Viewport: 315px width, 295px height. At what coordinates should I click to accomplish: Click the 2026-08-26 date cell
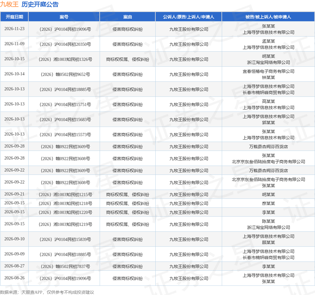pos(14,278)
